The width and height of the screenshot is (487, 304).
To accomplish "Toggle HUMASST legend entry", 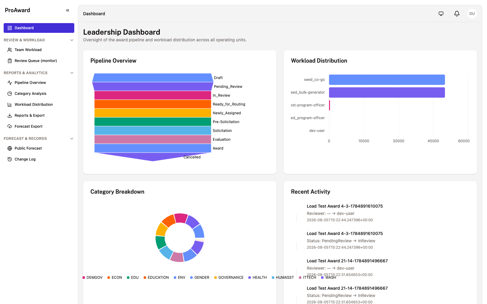I will tap(283, 278).
